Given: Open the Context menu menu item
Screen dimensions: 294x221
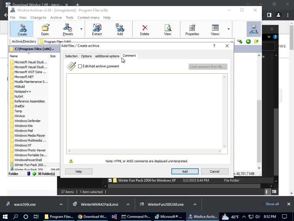Looking at the screenshot, I should coord(88,18).
